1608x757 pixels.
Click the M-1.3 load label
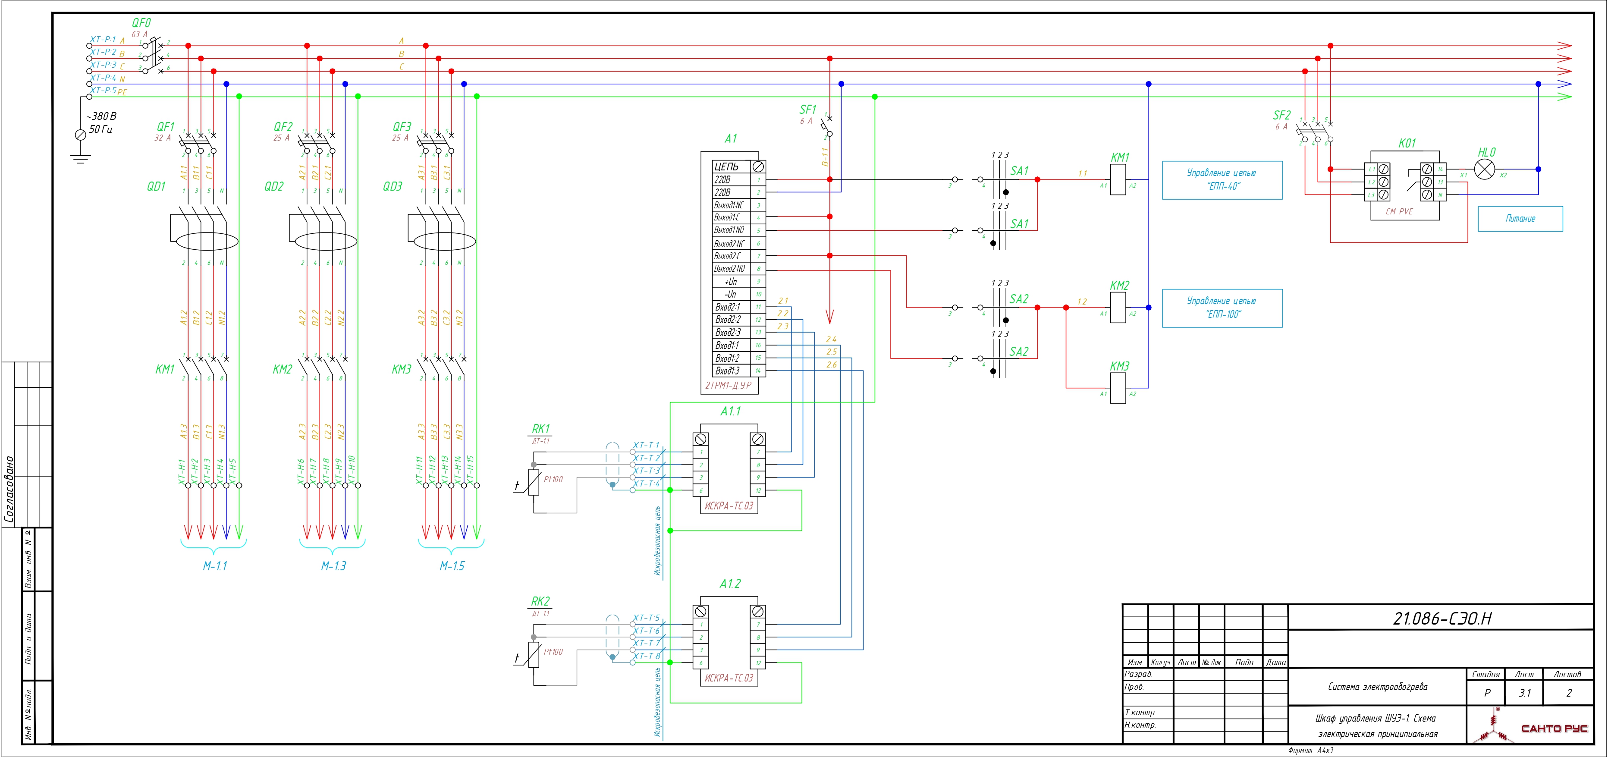point(333,566)
